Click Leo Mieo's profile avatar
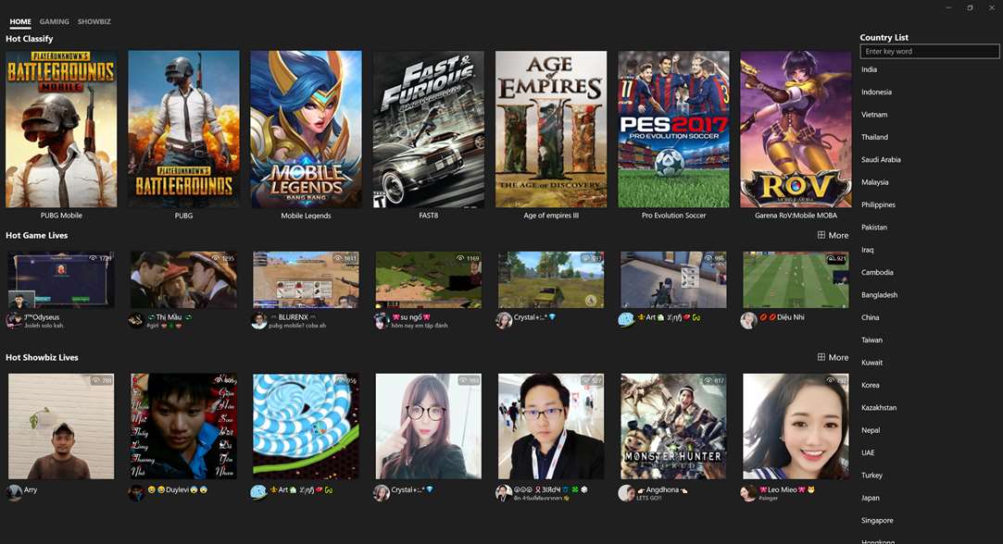The width and height of the screenshot is (1003, 544). coord(748,492)
